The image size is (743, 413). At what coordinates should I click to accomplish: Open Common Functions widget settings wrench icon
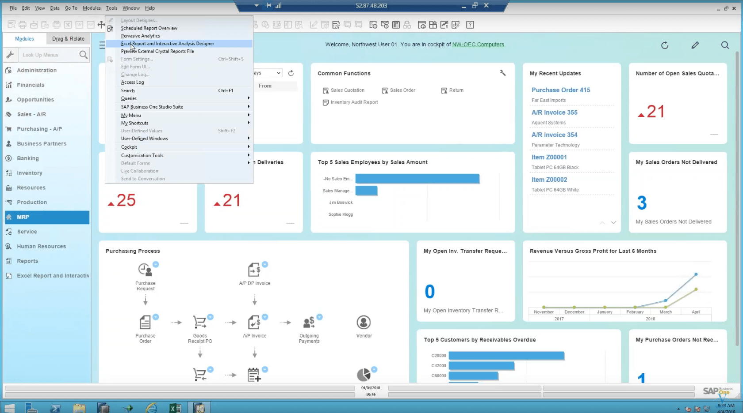point(502,73)
